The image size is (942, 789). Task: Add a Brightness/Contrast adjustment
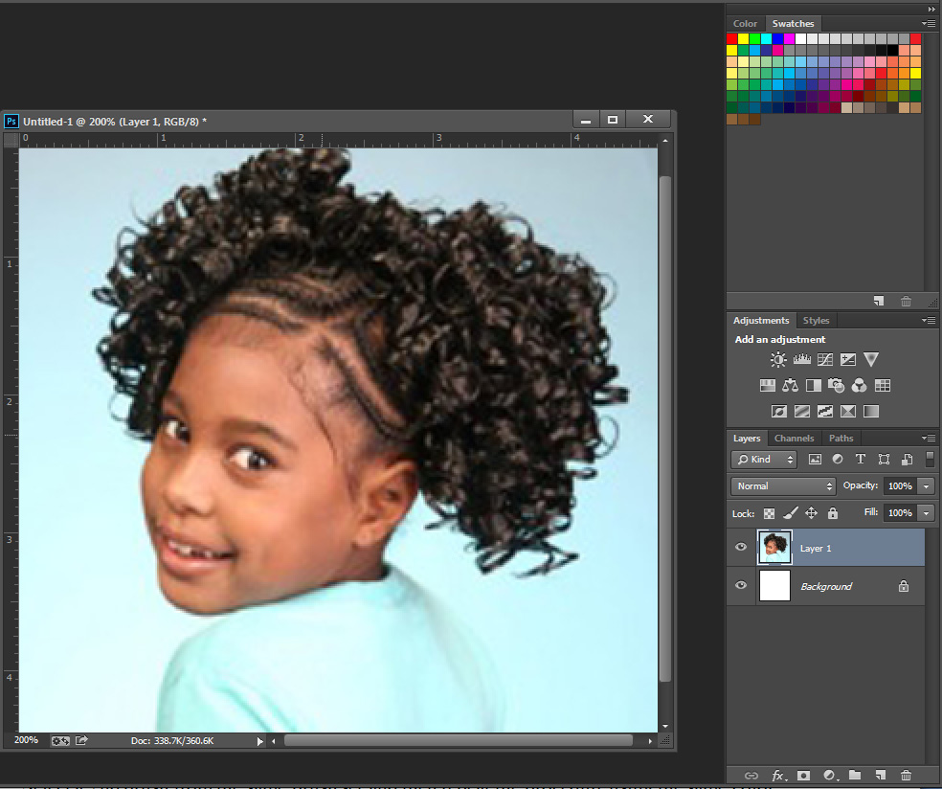(778, 359)
